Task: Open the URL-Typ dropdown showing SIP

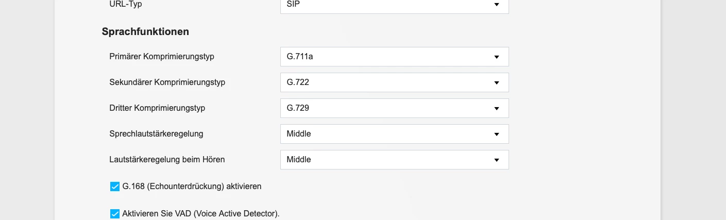Action: (x=394, y=5)
